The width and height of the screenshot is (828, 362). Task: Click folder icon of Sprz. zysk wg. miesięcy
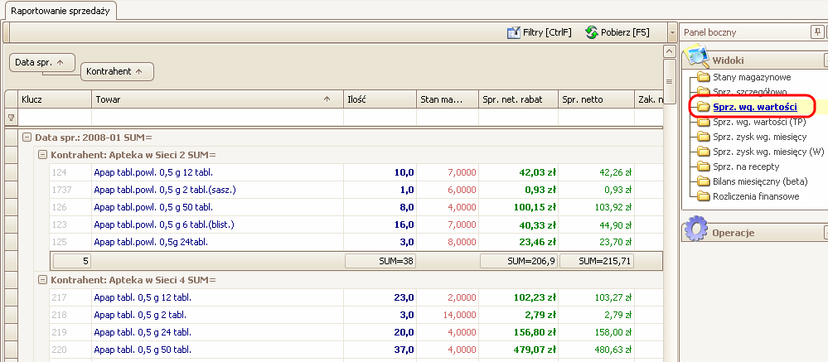[x=703, y=138]
